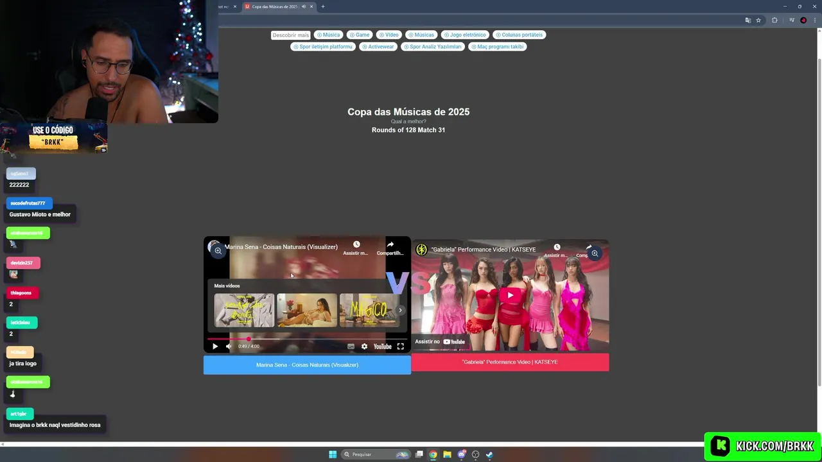Click the 'Vídeo' discover tag

coord(389,35)
